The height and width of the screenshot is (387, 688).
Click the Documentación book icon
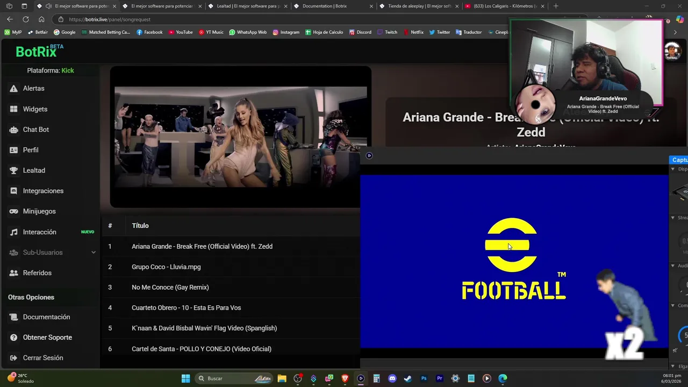[13, 317]
